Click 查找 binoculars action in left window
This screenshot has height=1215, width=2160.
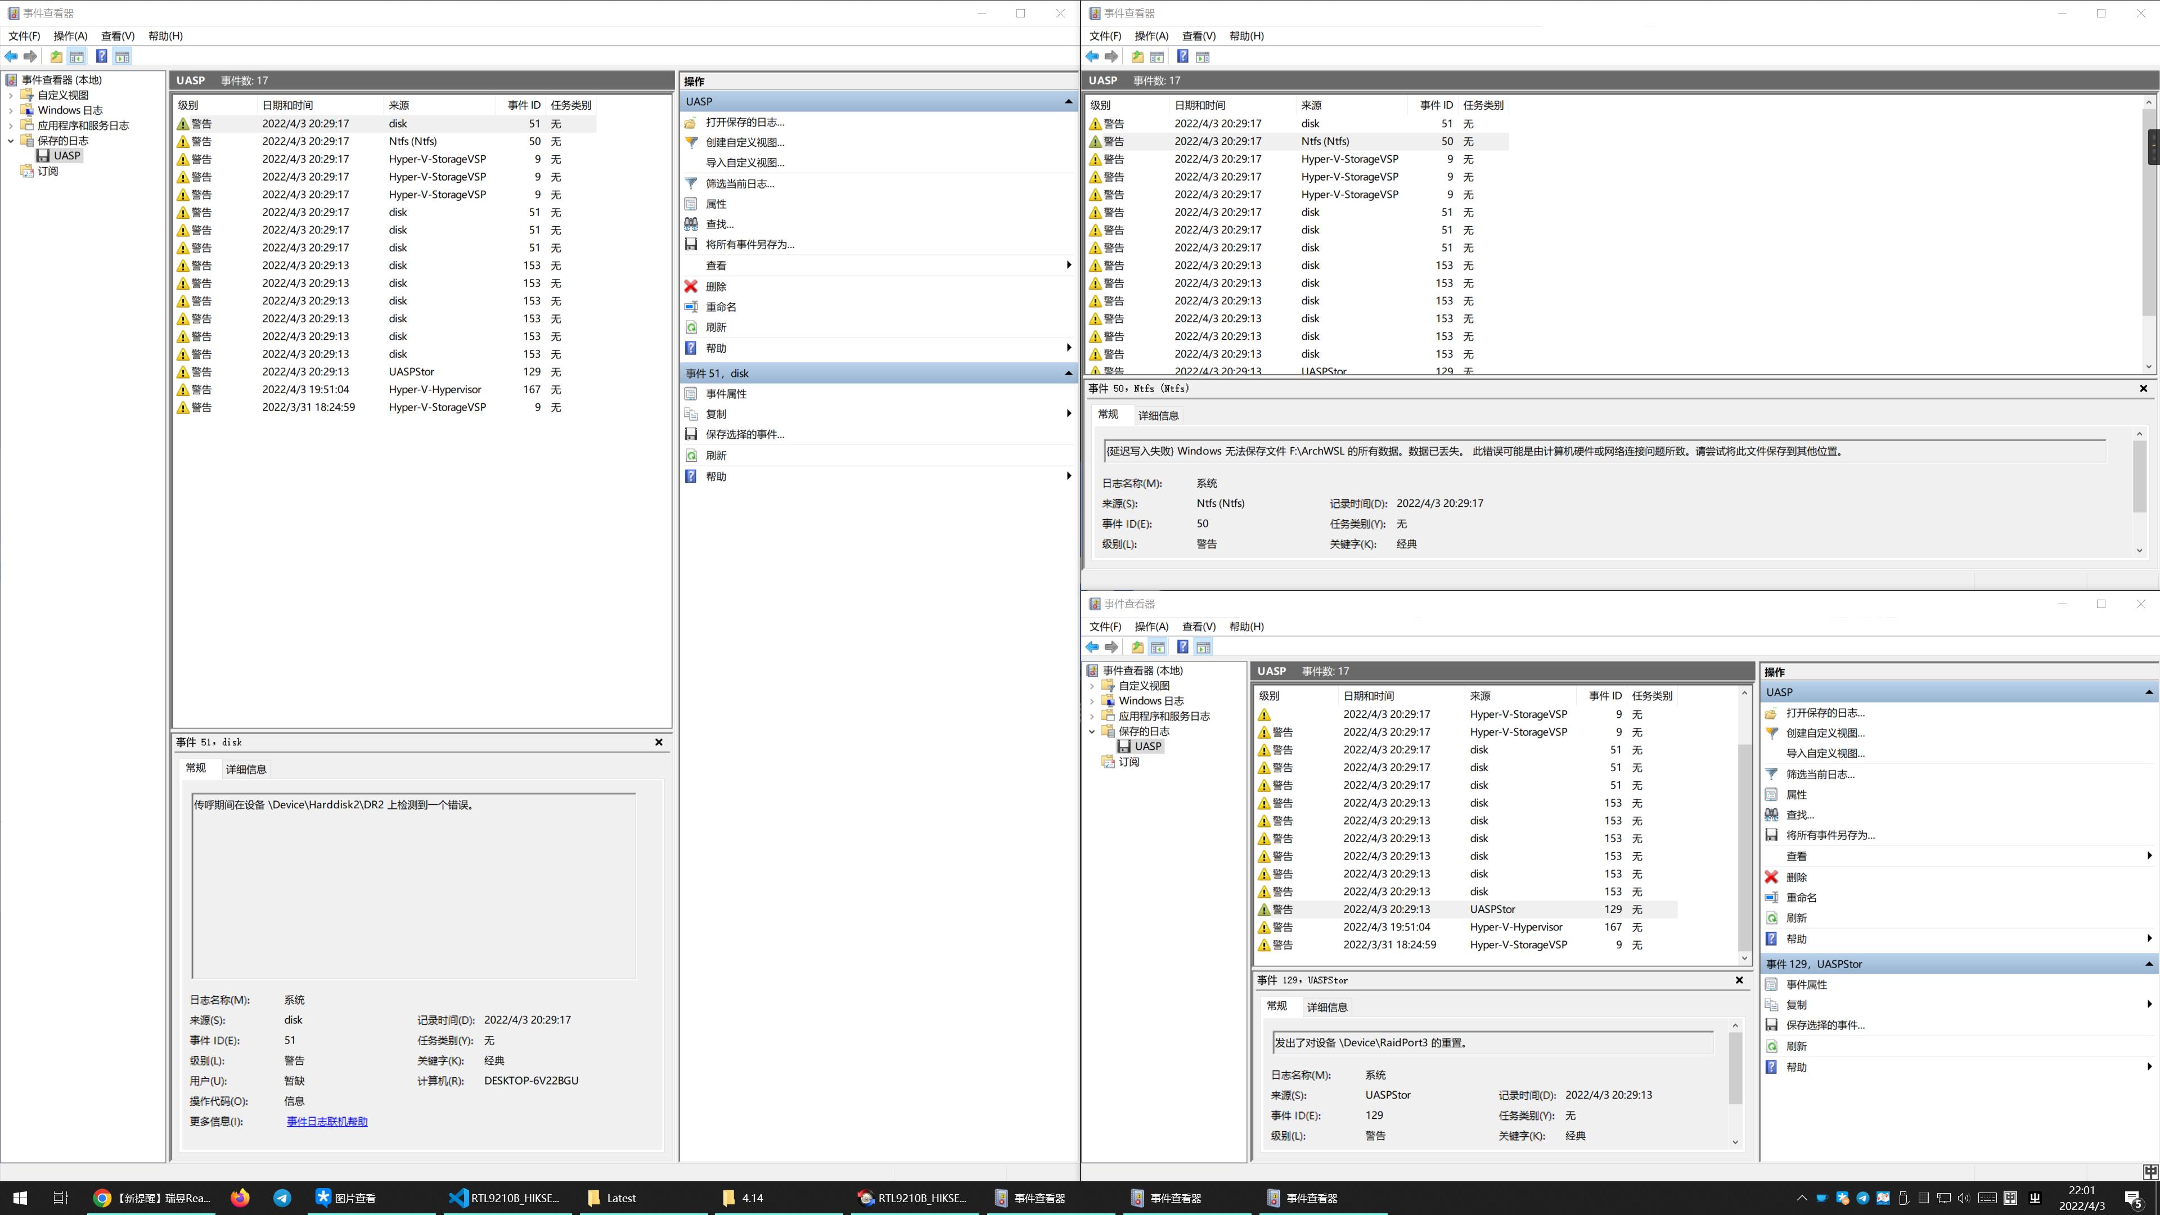click(719, 224)
